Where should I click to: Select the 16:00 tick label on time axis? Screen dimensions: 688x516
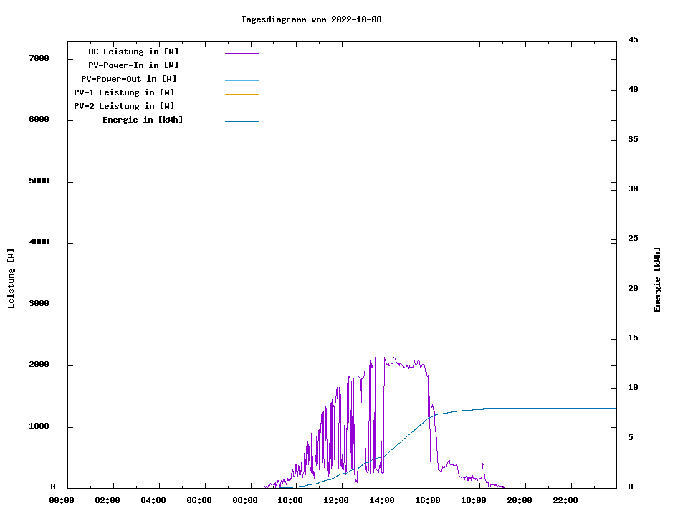pyautogui.click(x=428, y=500)
